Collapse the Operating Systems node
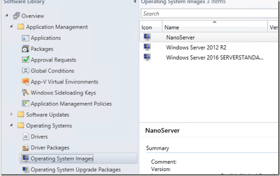280x176 pixels. tap(11, 125)
